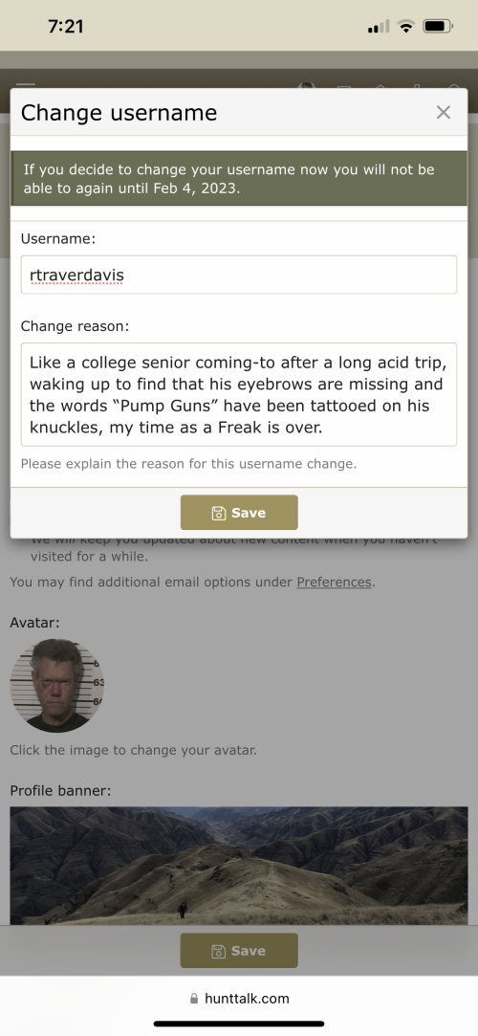
Task: Tap the hunttalk.com address bar
Action: click(x=239, y=999)
